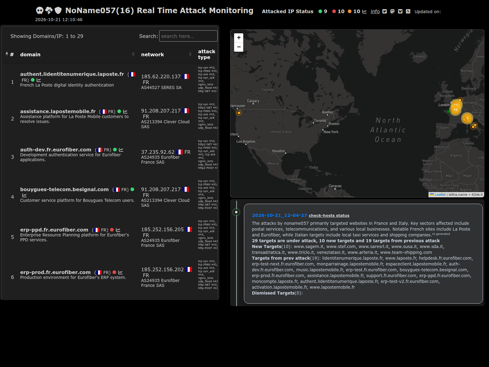
Task: Open the 2026-10-21_12-04-27 report timestamp
Action: pyautogui.click(x=279, y=215)
